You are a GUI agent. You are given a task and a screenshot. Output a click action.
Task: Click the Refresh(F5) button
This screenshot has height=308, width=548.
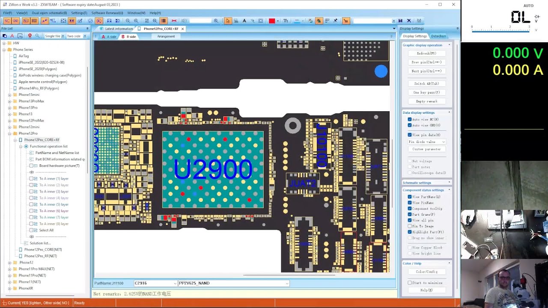426,53
